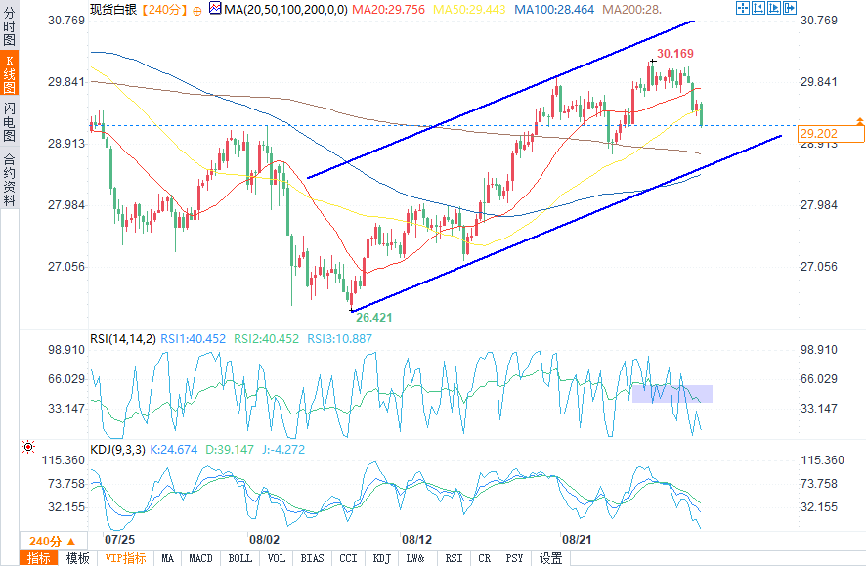Click the 08/02 date label on time axis
Screen dimensions: 866x566
click(264, 539)
